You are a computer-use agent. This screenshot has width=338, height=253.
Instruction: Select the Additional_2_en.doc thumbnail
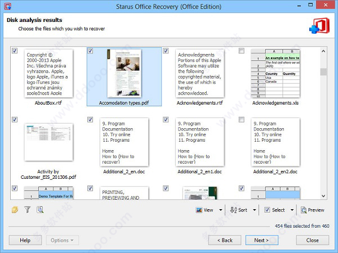(124, 142)
